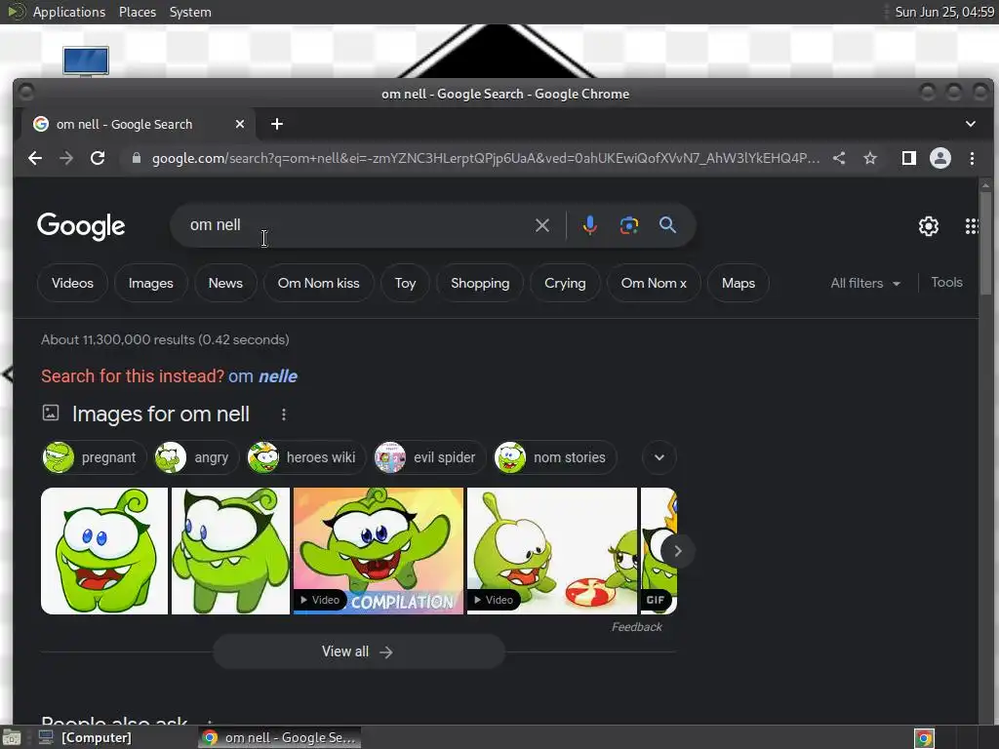The width and height of the screenshot is (999, 749).
Task: Open Images for om nell heading
Action: (161, 414)
